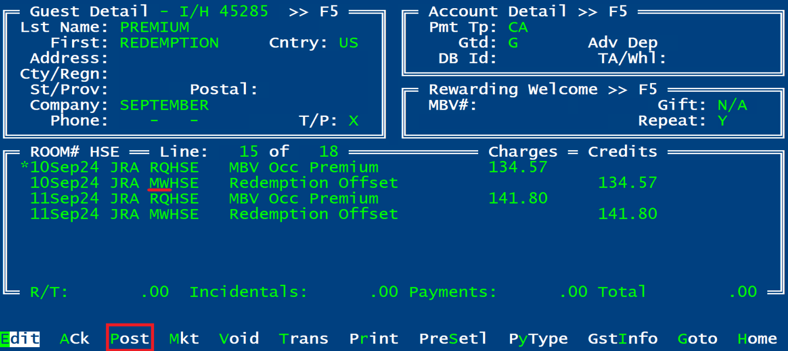Image resolution: width=788 pixels, height=351 pixels.
Task: Select the GstInfo command
Action: [622, 338]
